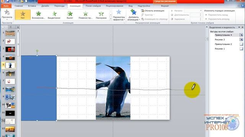
Task: Switch to the Вставка tab
Action: click(32, 6)
